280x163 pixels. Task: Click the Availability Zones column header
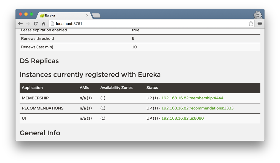coord(116,88)
